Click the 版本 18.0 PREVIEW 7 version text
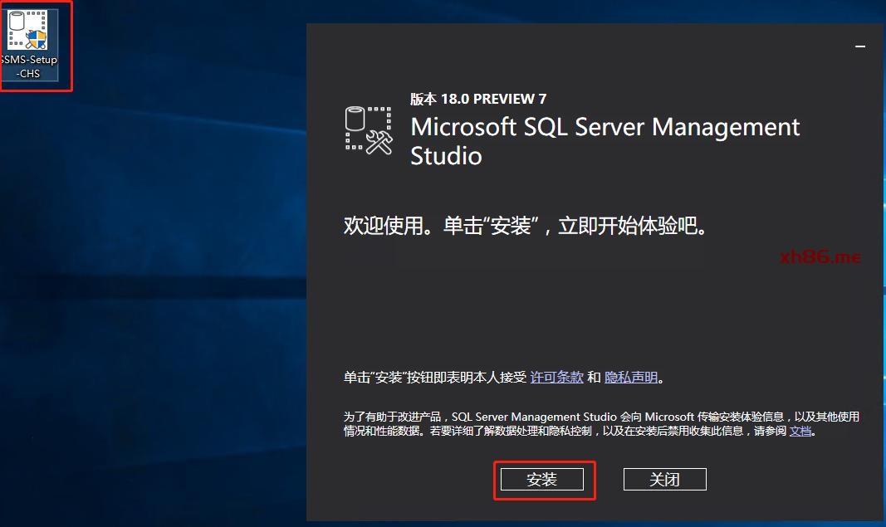The width and height of the screenshot is (886, 527). pyautogui.click(x=478, y=99)
